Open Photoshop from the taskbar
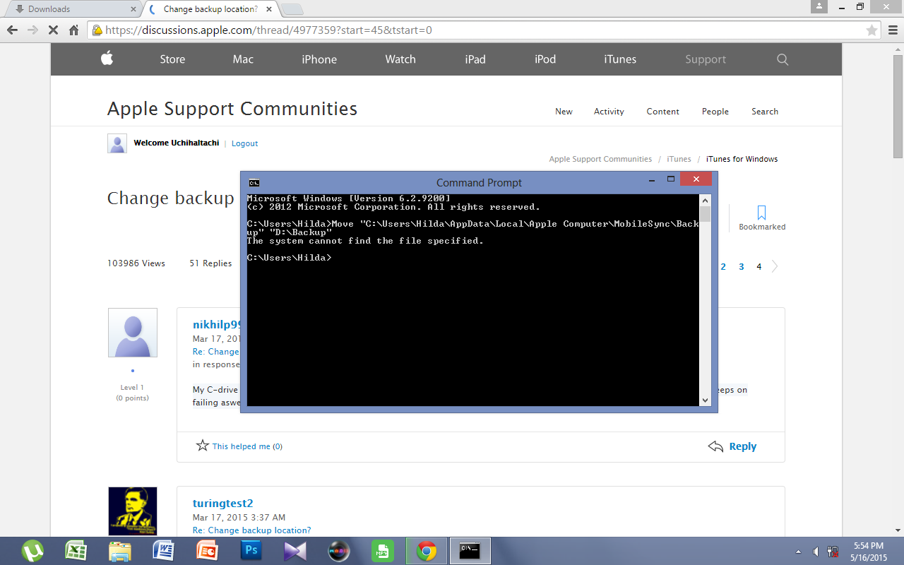The height and width of the screenshot is (565, 904). pos(251,551)
